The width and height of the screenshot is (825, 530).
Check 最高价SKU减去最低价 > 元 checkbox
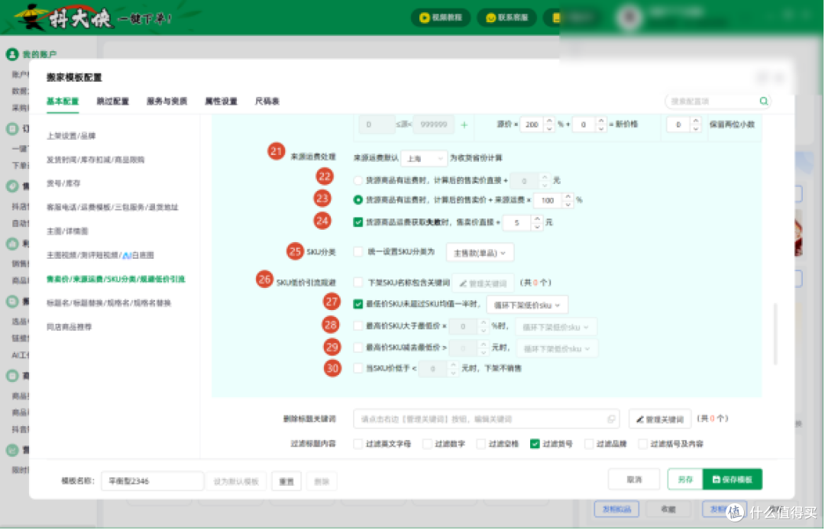pos(357,347)
